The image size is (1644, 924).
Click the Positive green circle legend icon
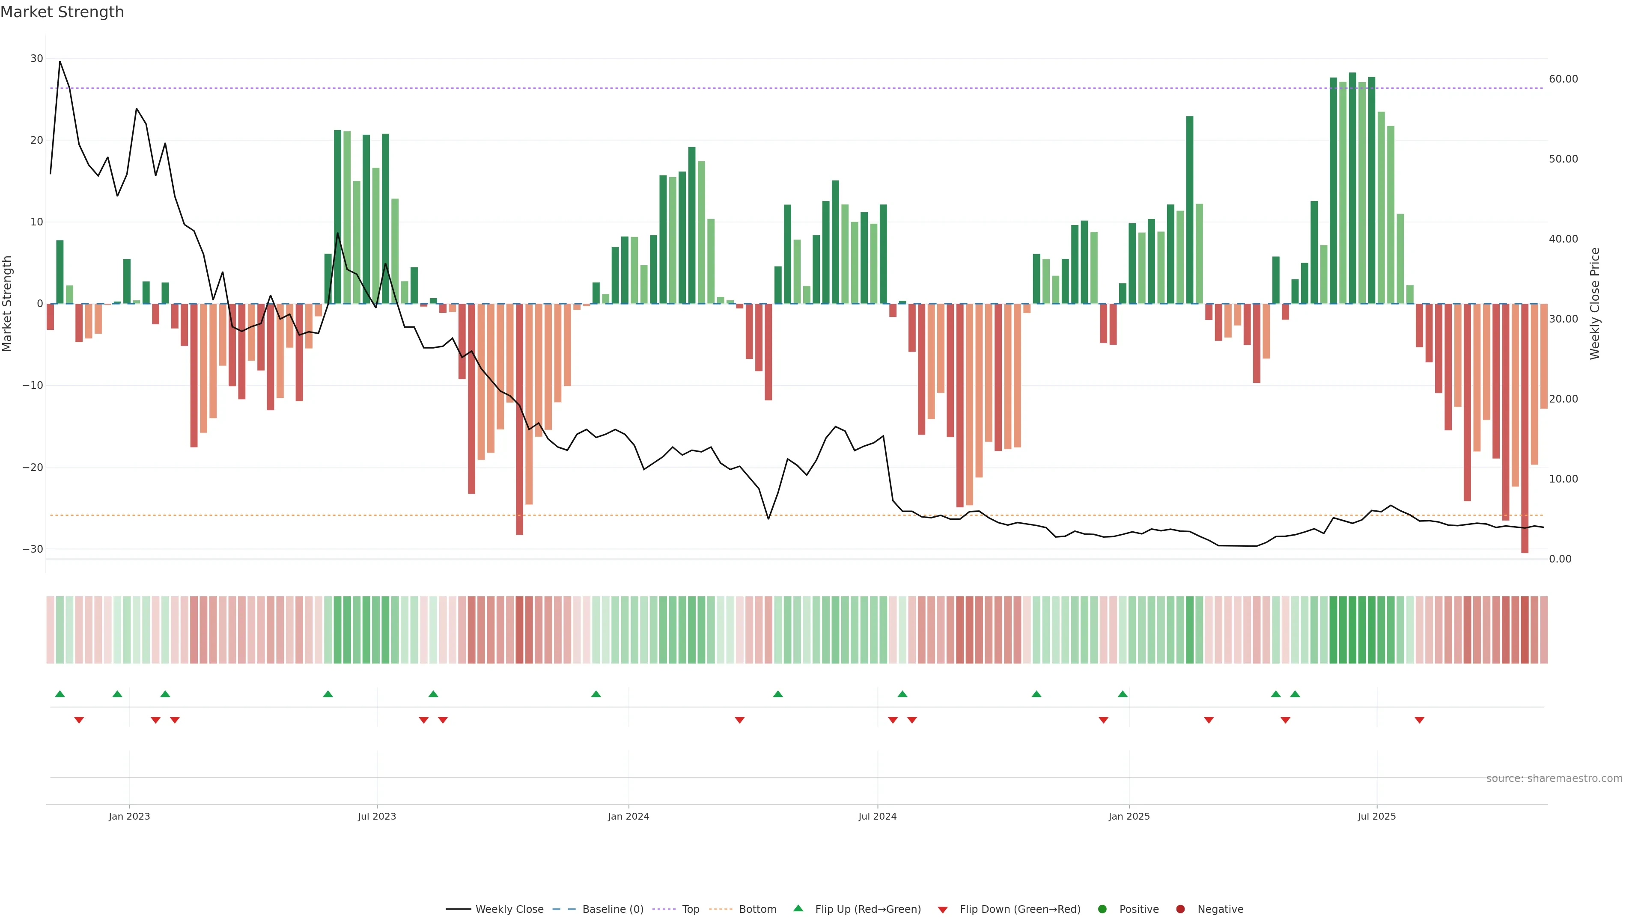click(1102, 909)
